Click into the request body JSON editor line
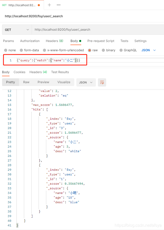 click(x=48, y=60)
